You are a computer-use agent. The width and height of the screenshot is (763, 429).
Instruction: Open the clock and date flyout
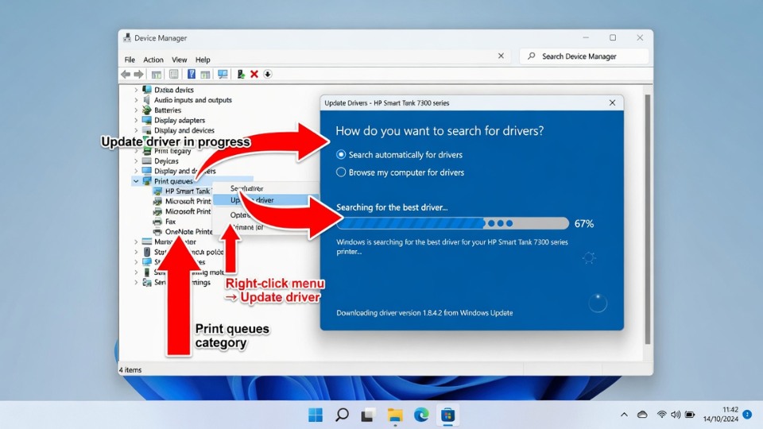click(x=721, y=414)
